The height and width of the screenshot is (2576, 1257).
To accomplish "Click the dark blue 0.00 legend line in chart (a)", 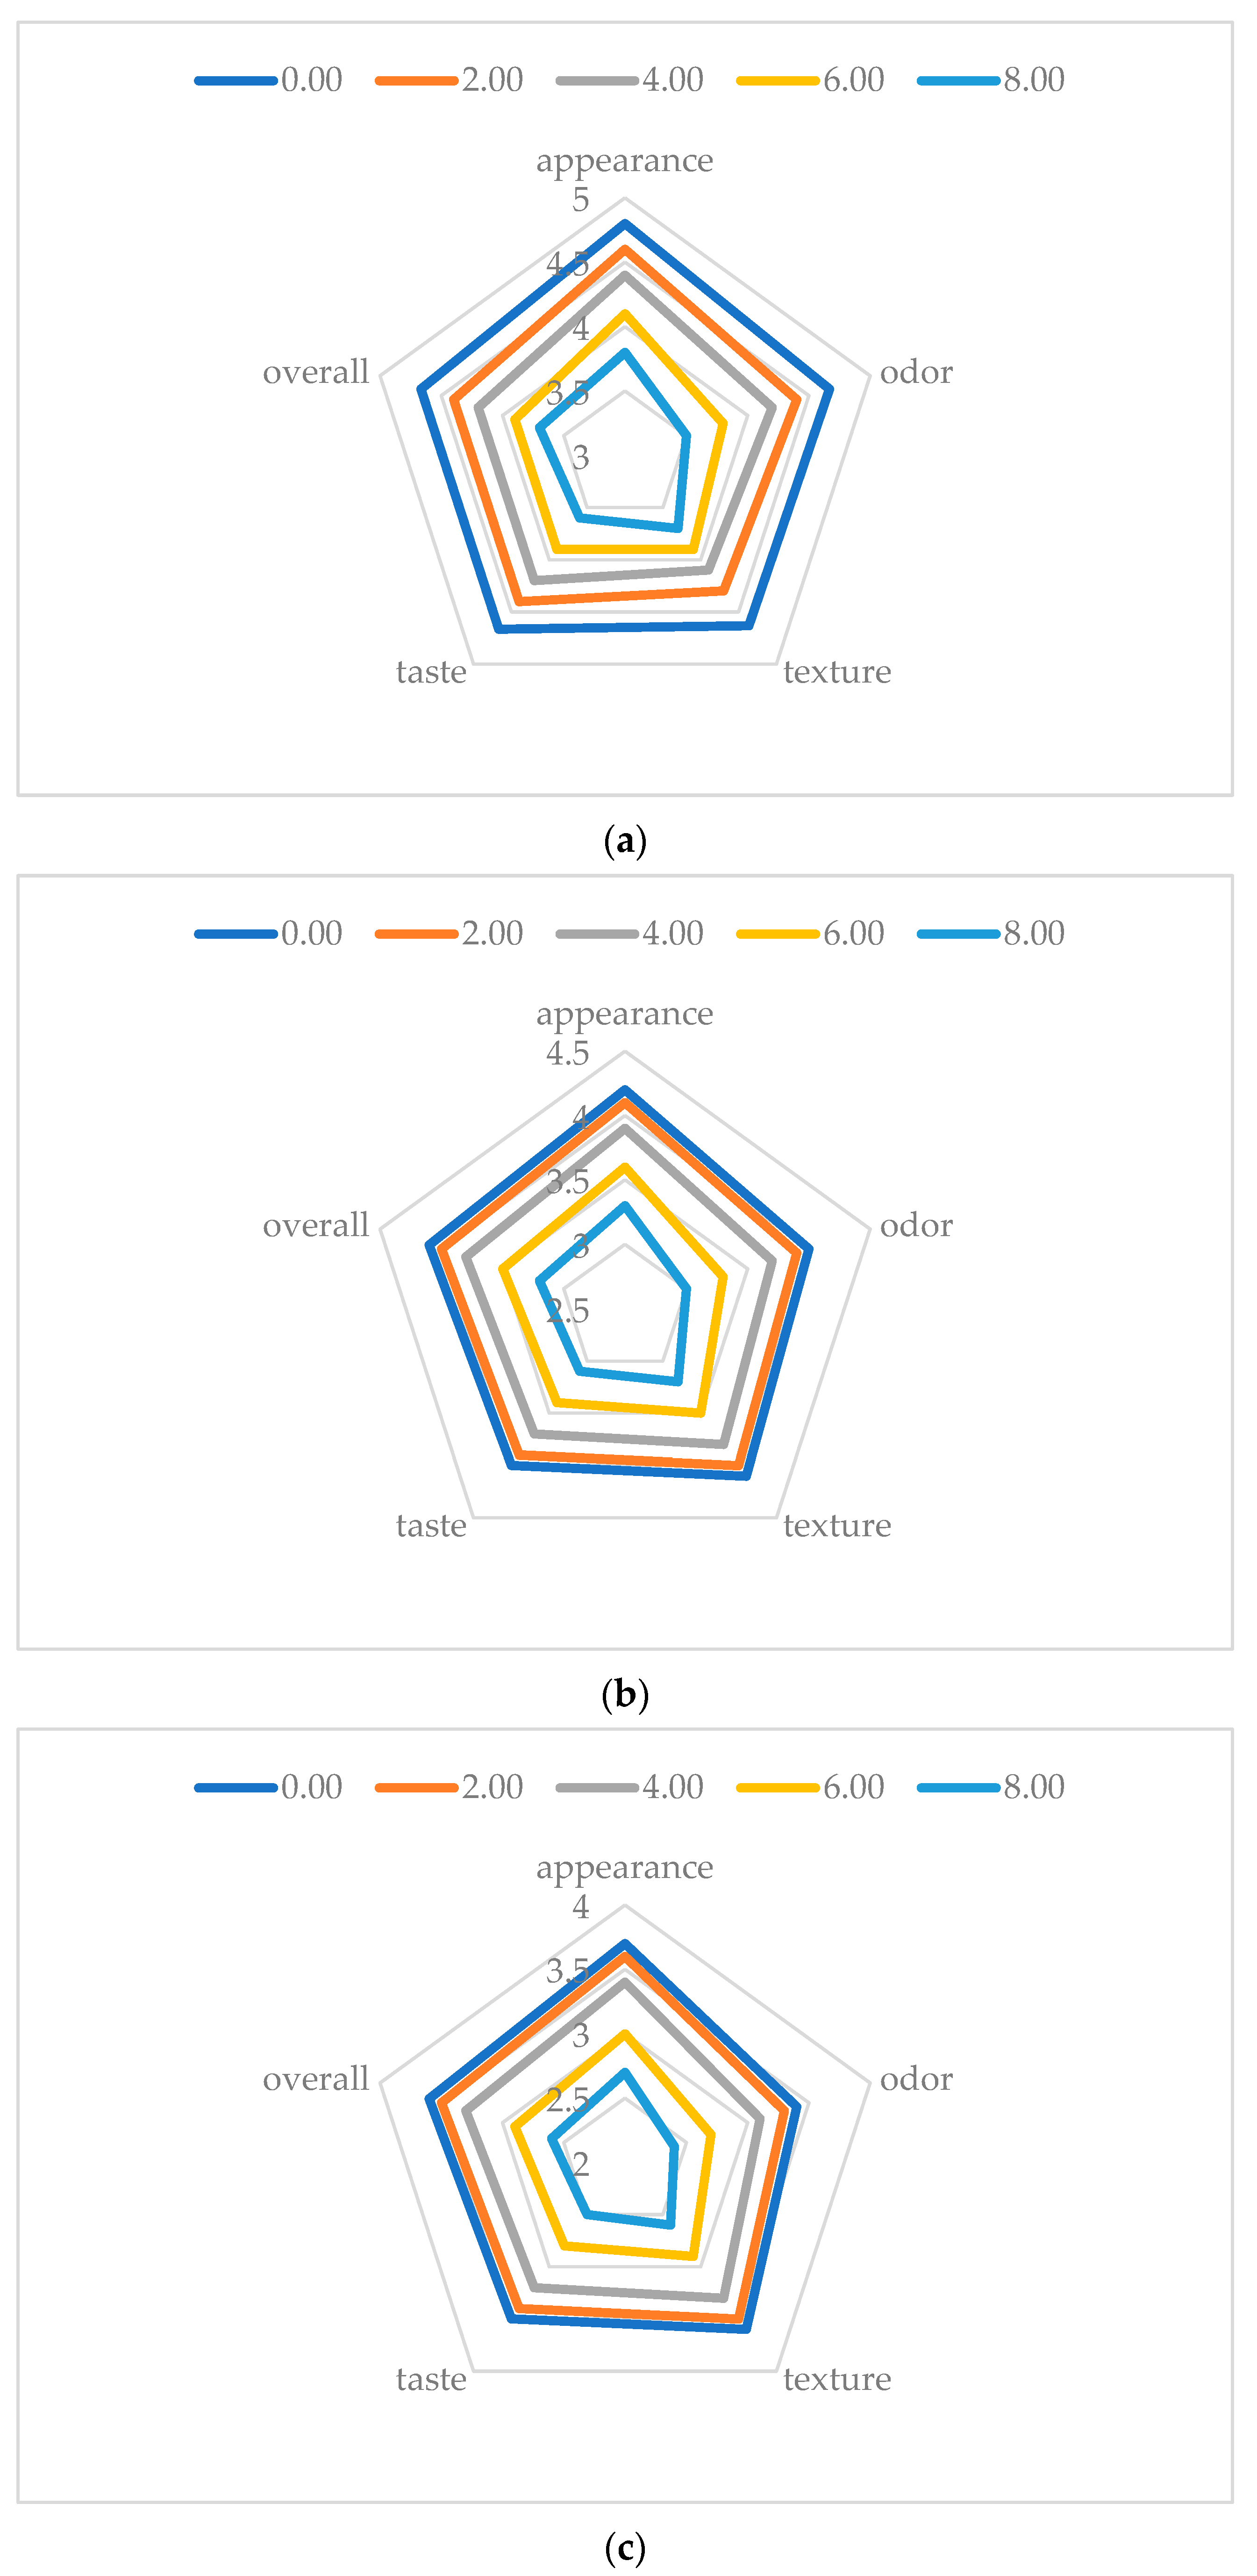I will pos(236,80).
